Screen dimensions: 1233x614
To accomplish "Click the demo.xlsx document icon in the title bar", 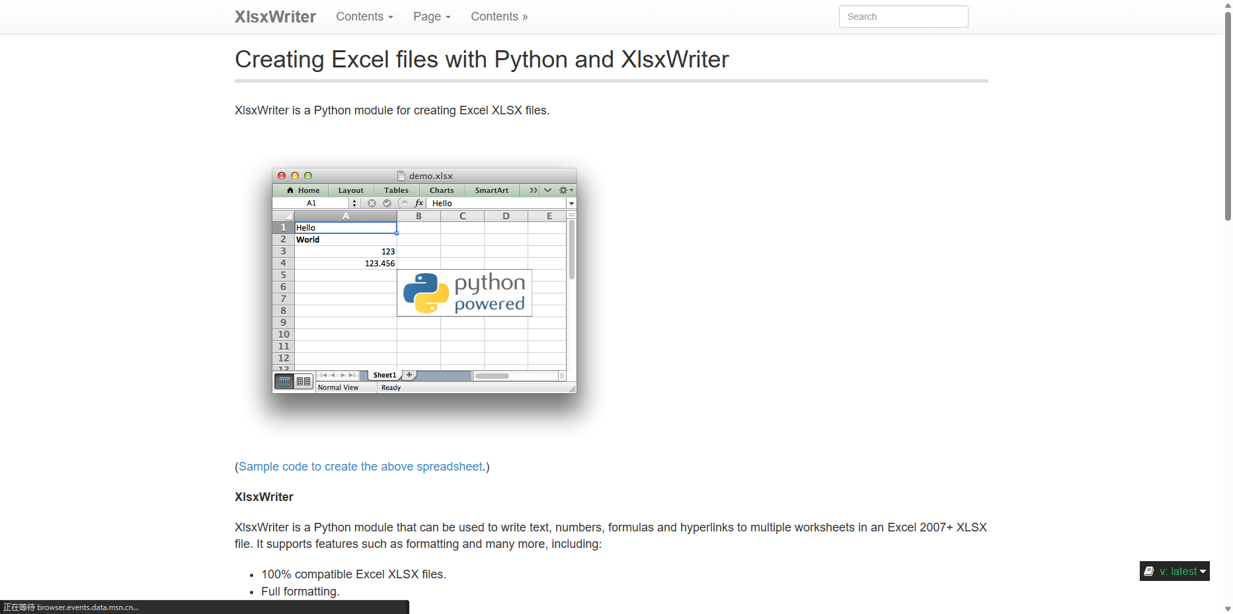I will 401,176.
